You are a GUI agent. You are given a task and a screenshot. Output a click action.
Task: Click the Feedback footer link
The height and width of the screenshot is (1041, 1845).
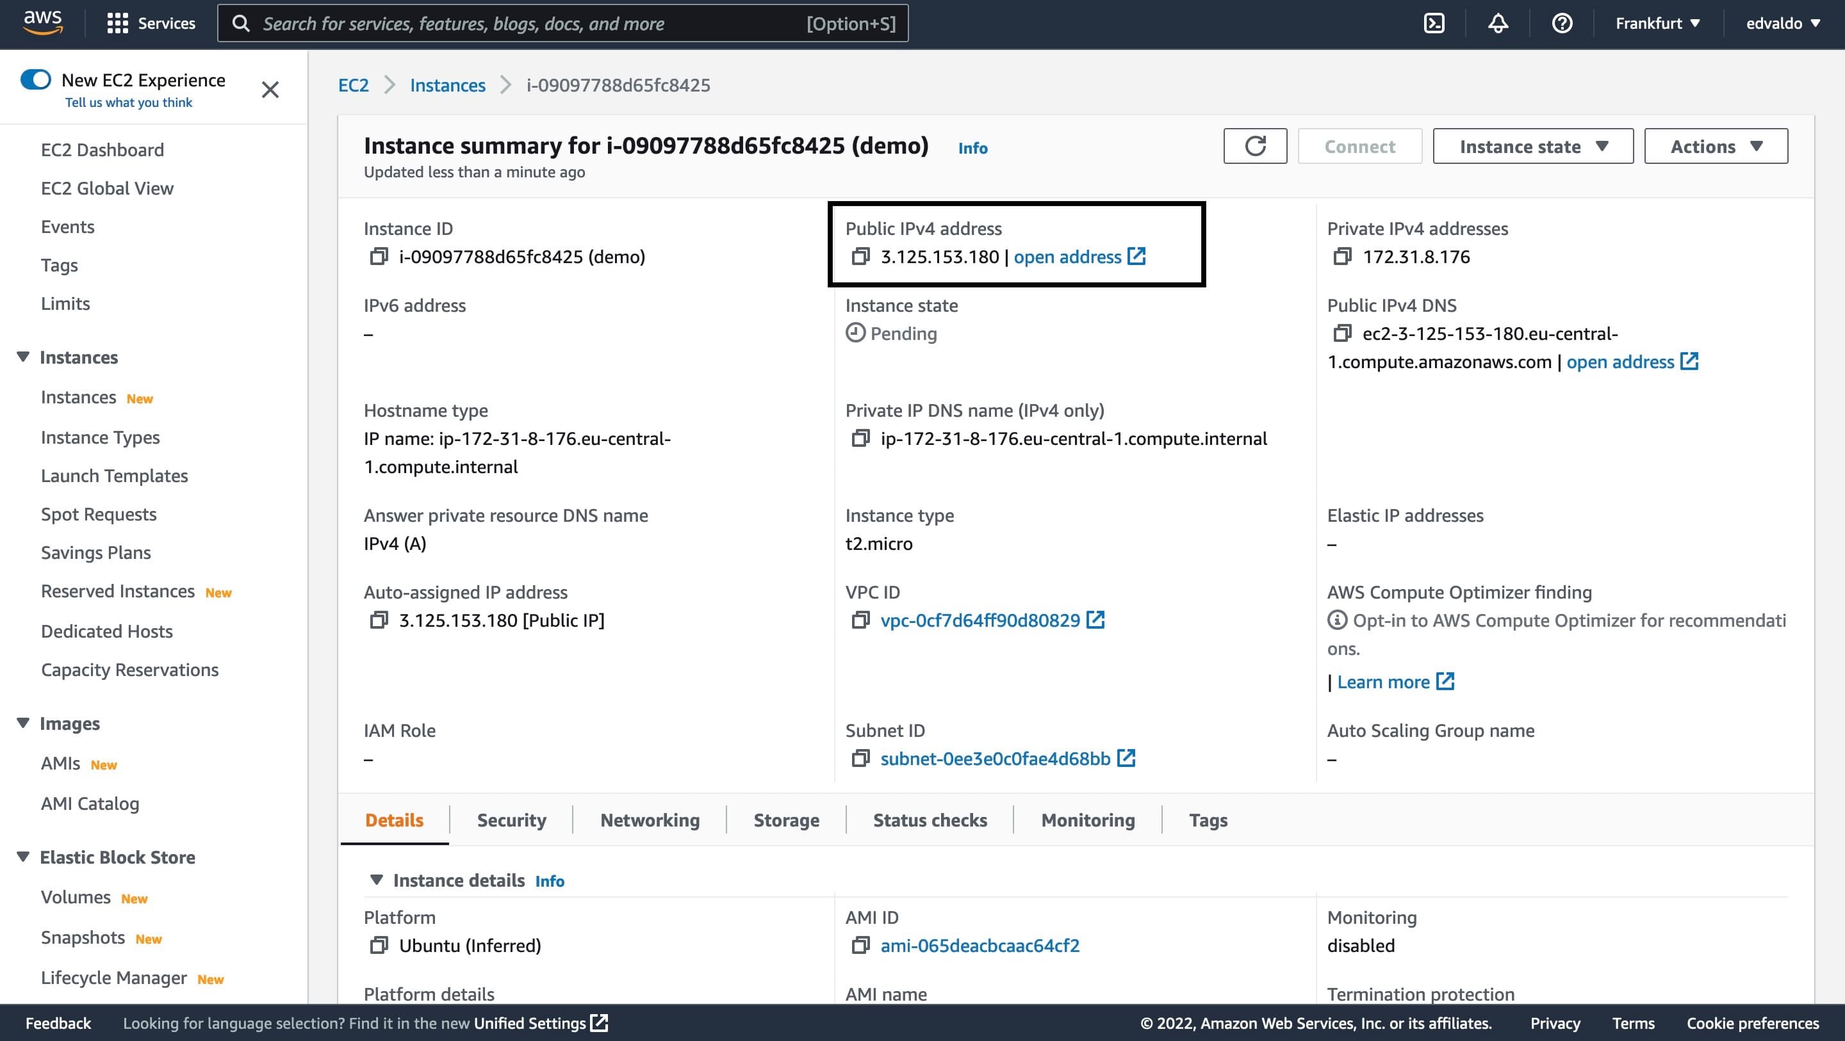tap(58, 1023)
